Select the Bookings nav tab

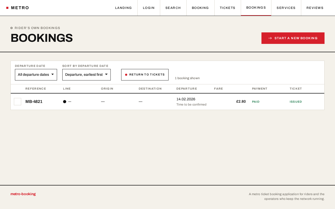click(x=256, y=8)
